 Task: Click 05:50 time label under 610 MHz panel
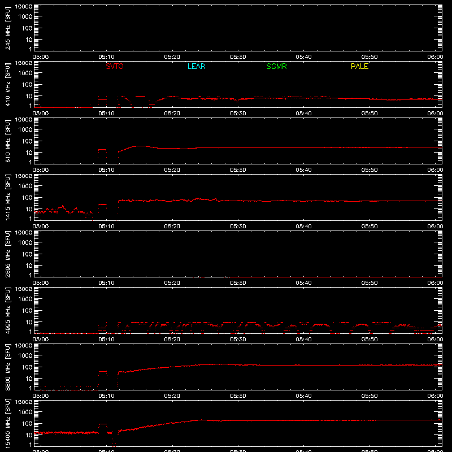point(370,170)
